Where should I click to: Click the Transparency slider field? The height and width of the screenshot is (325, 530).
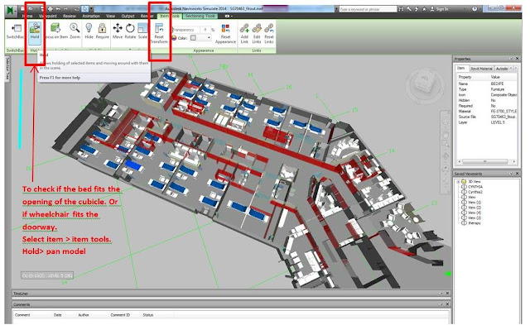tap(185, 30)
